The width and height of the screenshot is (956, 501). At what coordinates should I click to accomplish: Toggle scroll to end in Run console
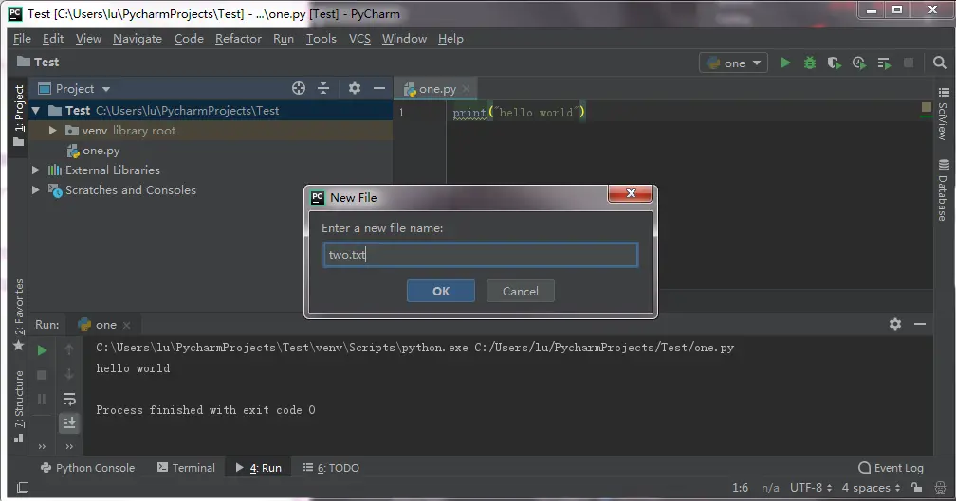pyautogui.click(x=69, y=422)
